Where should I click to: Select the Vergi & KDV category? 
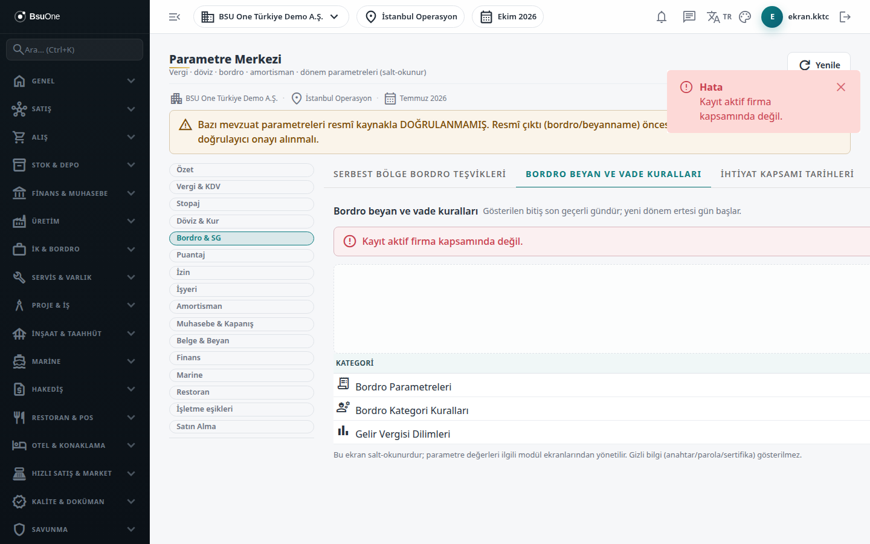point(242,187)
